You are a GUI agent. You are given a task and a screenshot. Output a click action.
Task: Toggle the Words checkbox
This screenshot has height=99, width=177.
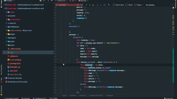tap(126, 5)
